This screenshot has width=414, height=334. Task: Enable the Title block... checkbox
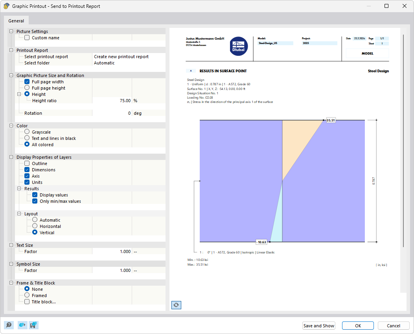[x=27, y=301]
